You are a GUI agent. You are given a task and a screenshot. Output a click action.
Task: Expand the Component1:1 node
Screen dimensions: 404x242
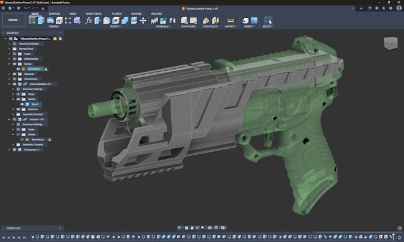click(x=10, y=149)
